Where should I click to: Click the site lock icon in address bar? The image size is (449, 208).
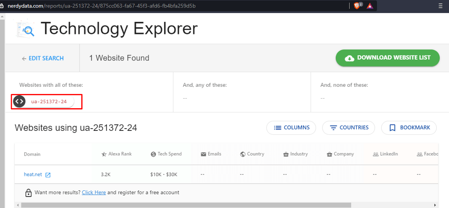[x=2, y=6]
